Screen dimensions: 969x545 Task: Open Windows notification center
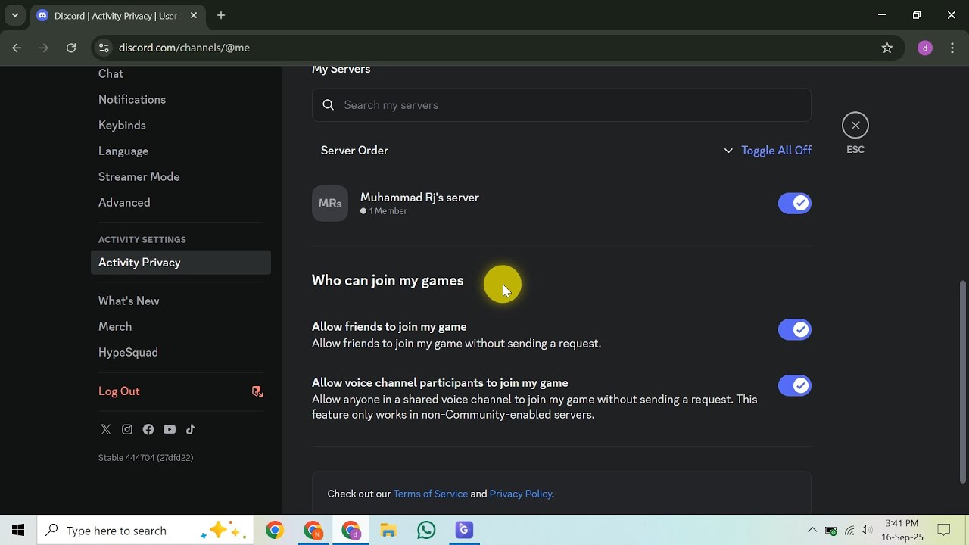point(944,531)
